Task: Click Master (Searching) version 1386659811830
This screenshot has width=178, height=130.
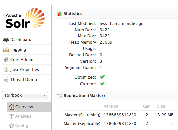Action: coord(120,115)
